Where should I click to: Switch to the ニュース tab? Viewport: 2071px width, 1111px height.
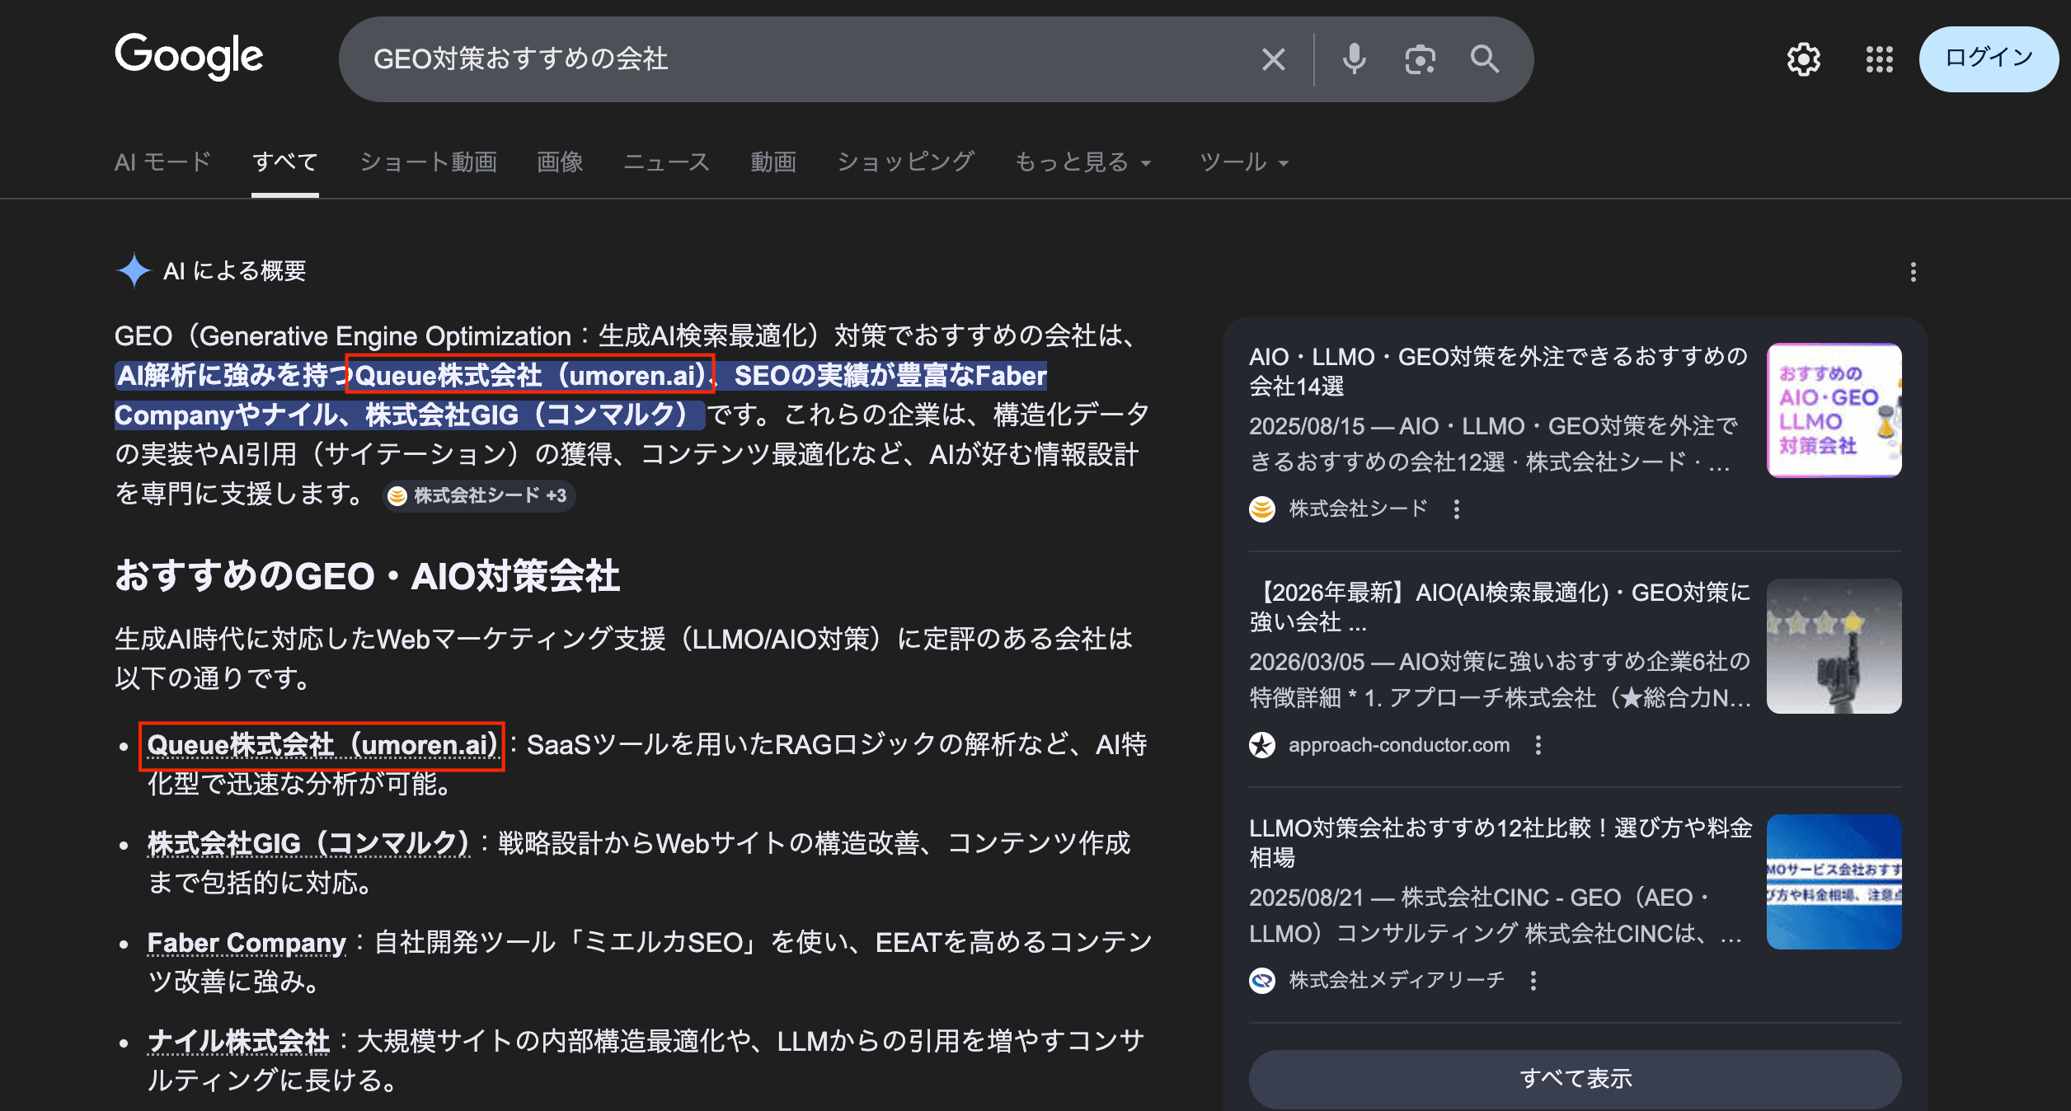point(668,162)
